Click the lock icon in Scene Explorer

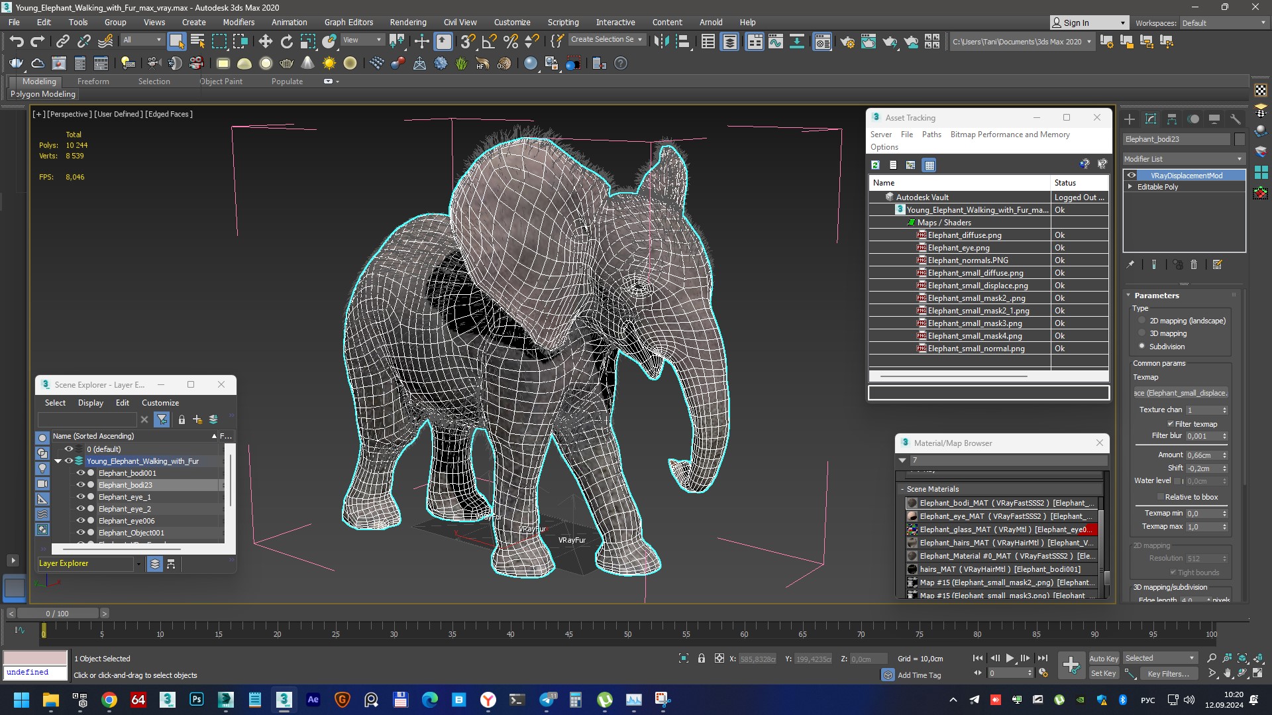coord(182,419)
